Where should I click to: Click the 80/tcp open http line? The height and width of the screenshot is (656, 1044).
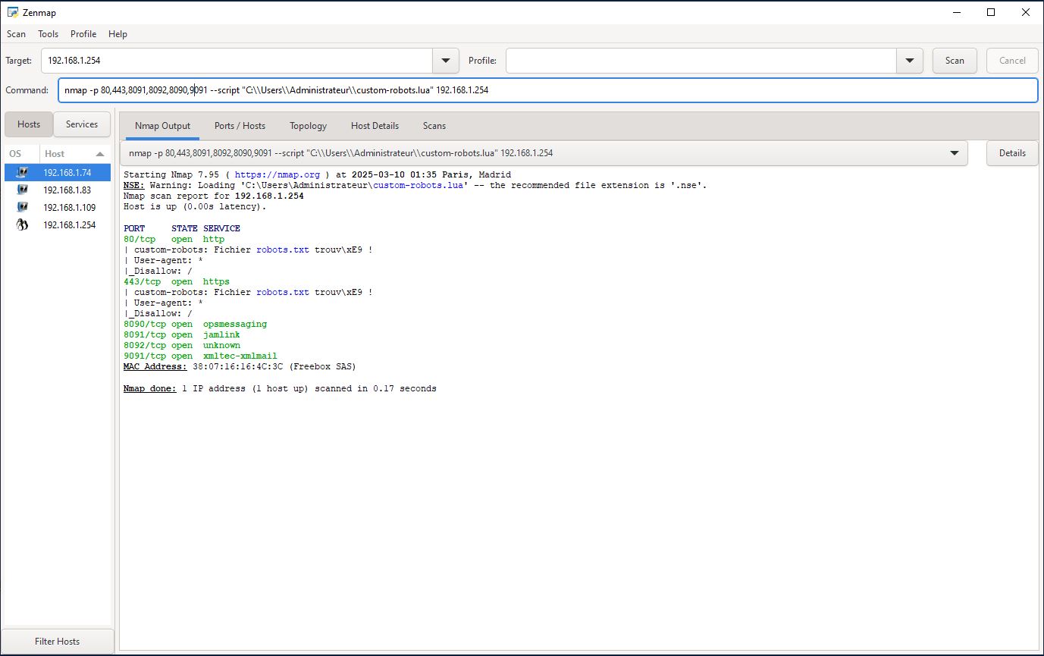click(x=174, y=239)
